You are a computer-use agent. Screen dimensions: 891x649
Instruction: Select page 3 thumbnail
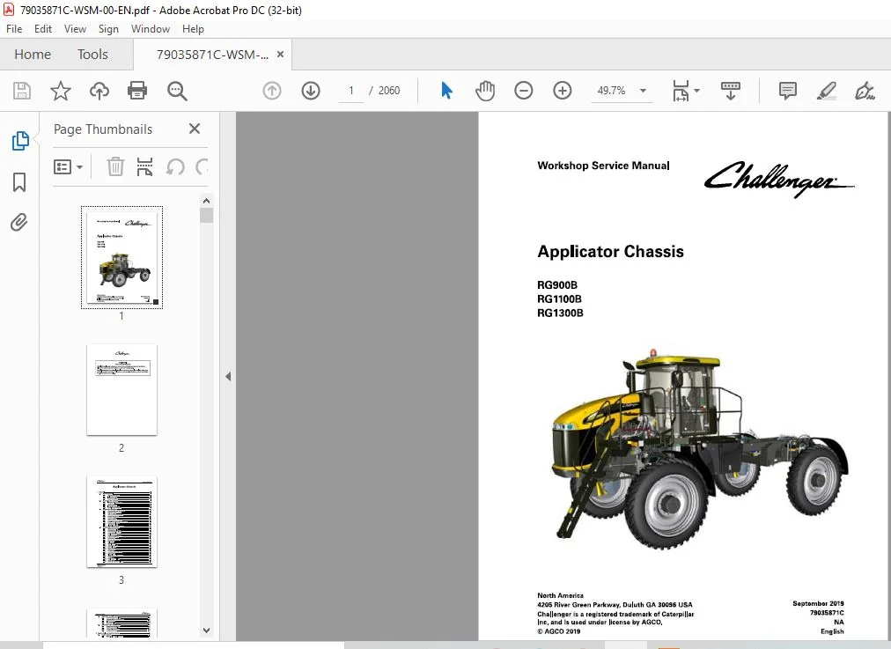pyautogui.click(x=121, y=521)
